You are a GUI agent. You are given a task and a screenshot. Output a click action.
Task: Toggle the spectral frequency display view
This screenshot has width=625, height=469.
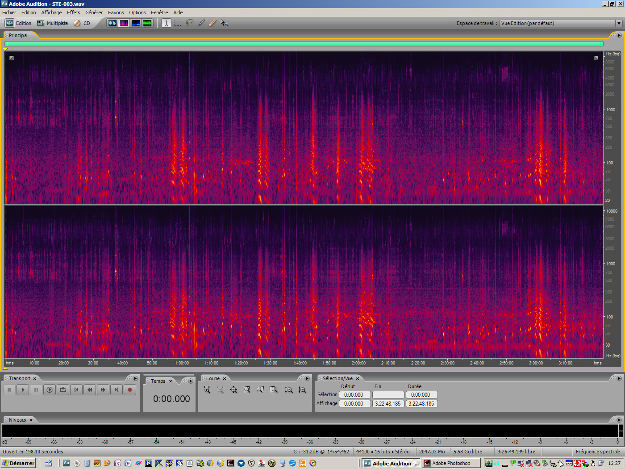pyautogui.click(x=124, y=23)
